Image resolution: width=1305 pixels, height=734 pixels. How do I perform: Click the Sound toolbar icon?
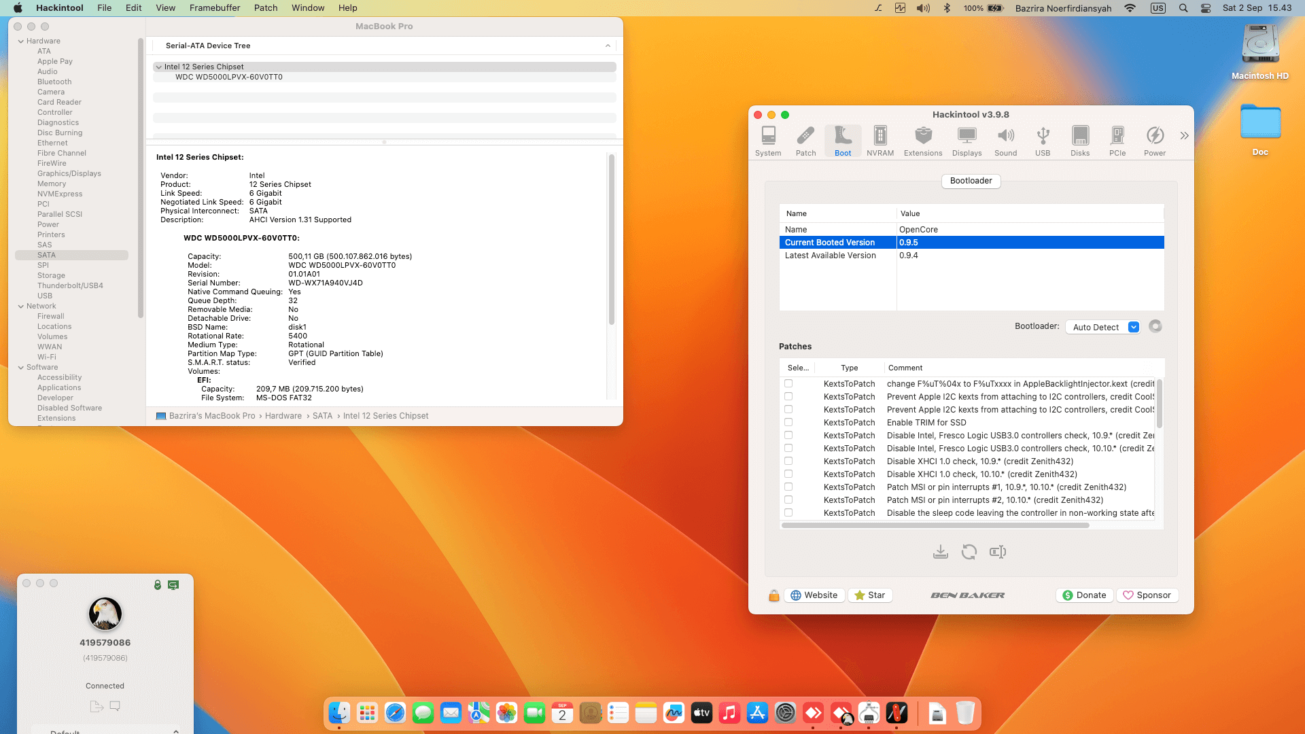1005,141
